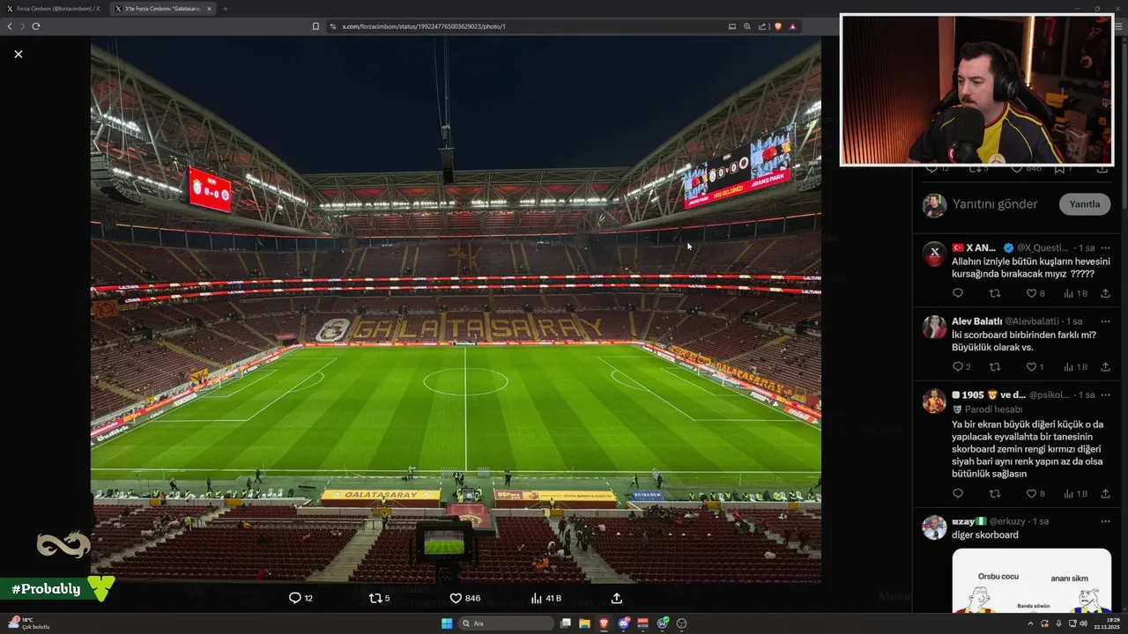Open Brave browser from the taskbar

click(604, 623)
